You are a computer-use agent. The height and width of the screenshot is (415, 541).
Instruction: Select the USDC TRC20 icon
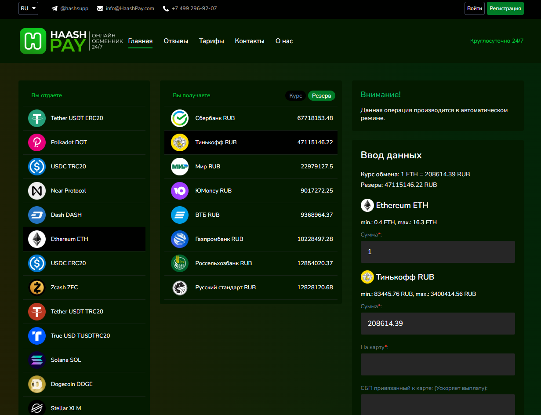click(x=37, y=167)
